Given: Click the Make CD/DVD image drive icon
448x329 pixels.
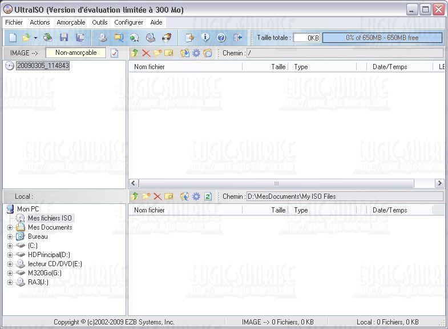Looking at the screenshot, I should pos(103,38).
